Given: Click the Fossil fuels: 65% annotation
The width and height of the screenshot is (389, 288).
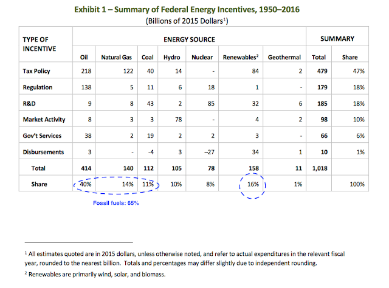Looking at the screenshot, I should click(x=116, y=203).
